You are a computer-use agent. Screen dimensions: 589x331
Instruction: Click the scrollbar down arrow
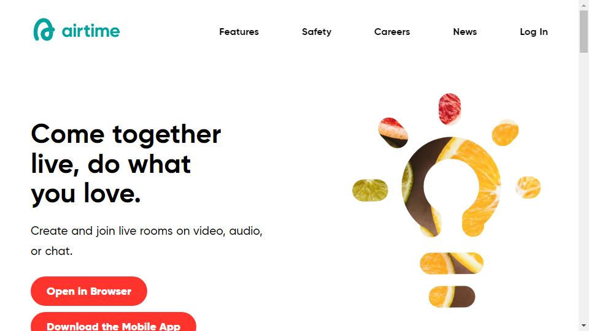click(x=583, y=325)
